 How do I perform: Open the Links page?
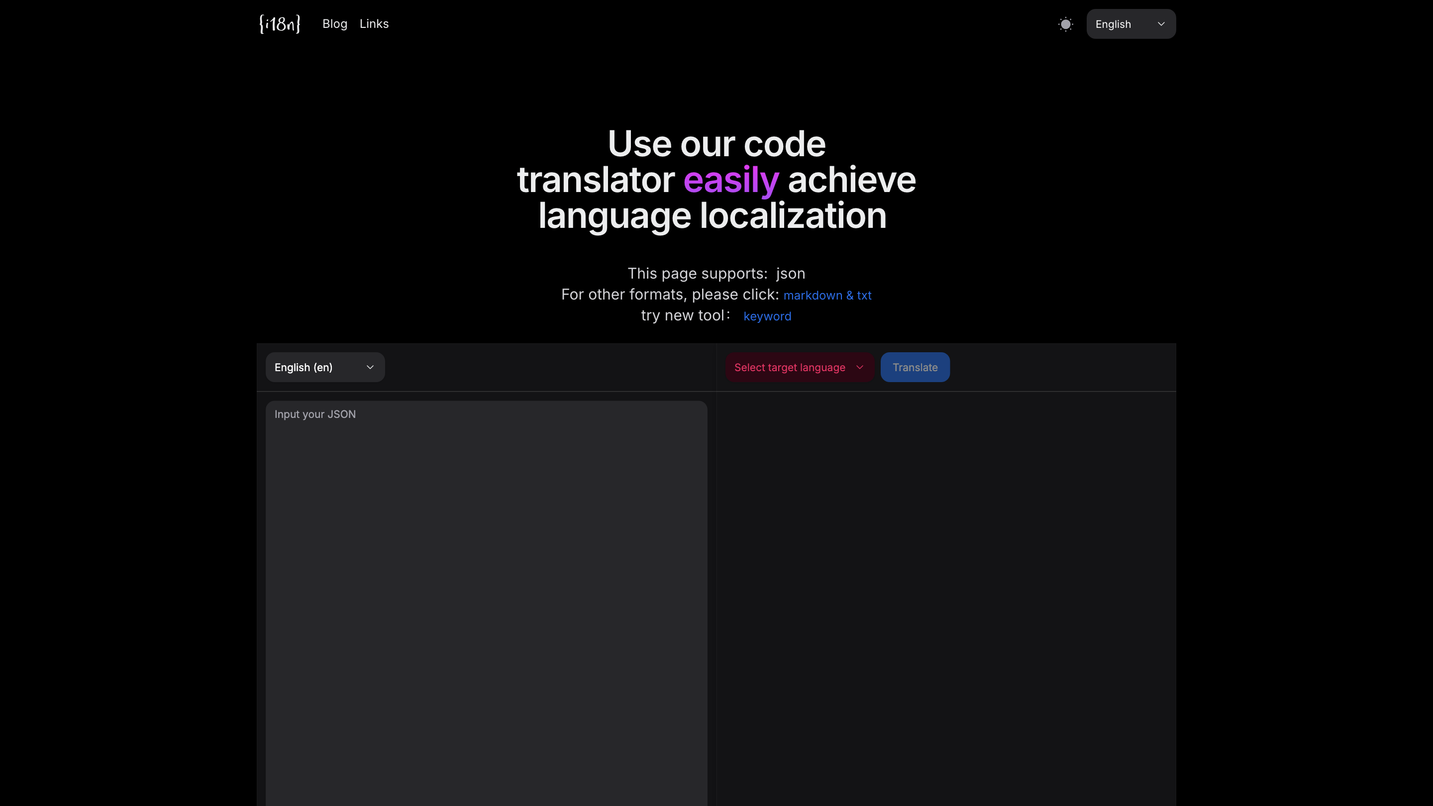(373, 23)
